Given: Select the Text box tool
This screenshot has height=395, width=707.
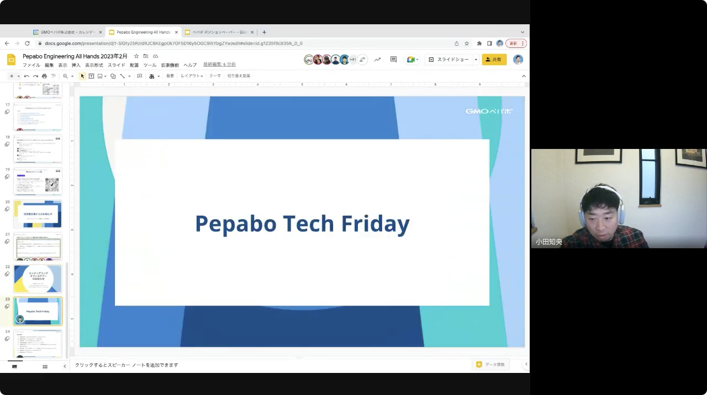Looking at the screenshot, I should pyautogui.click(x=91, y=76).
